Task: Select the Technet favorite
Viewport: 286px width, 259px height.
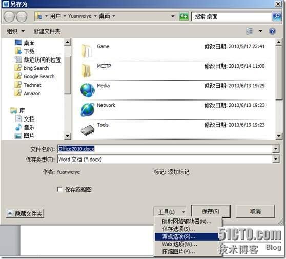Action: tap(32, 85)
